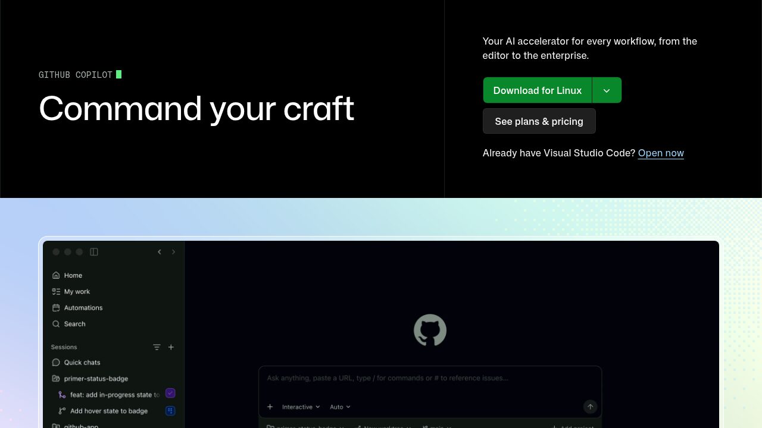Select Automations in the app sidebar

tap(83, 308)
